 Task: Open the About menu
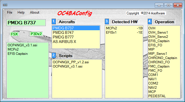34,12
